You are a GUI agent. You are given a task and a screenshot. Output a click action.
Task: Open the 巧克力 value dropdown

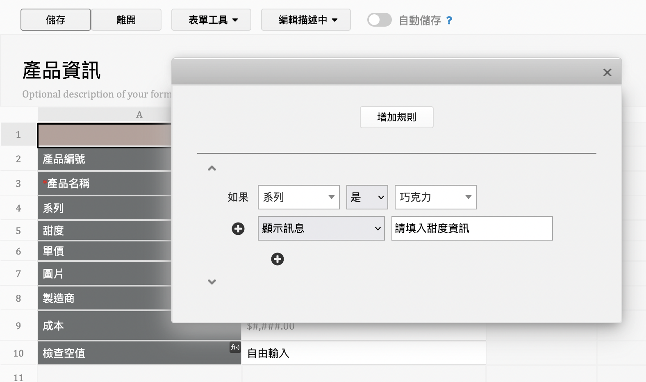coord(435,197)
